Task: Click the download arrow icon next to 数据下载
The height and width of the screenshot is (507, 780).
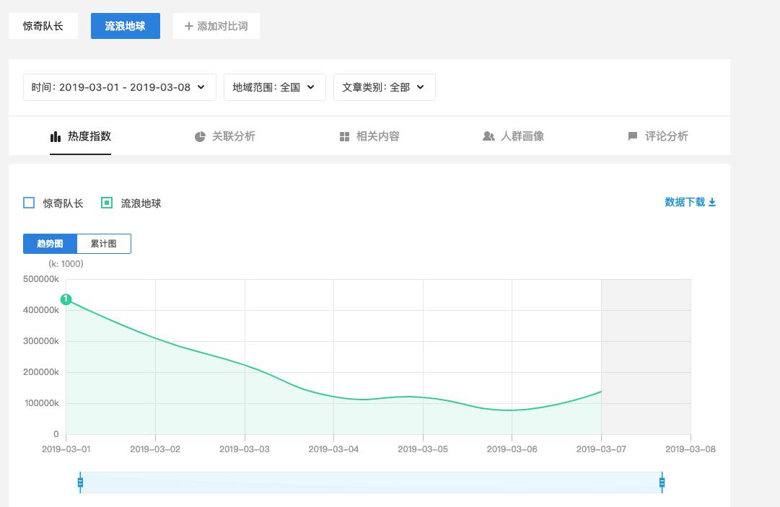Action: pyautogui.click(x=712, y=203)
